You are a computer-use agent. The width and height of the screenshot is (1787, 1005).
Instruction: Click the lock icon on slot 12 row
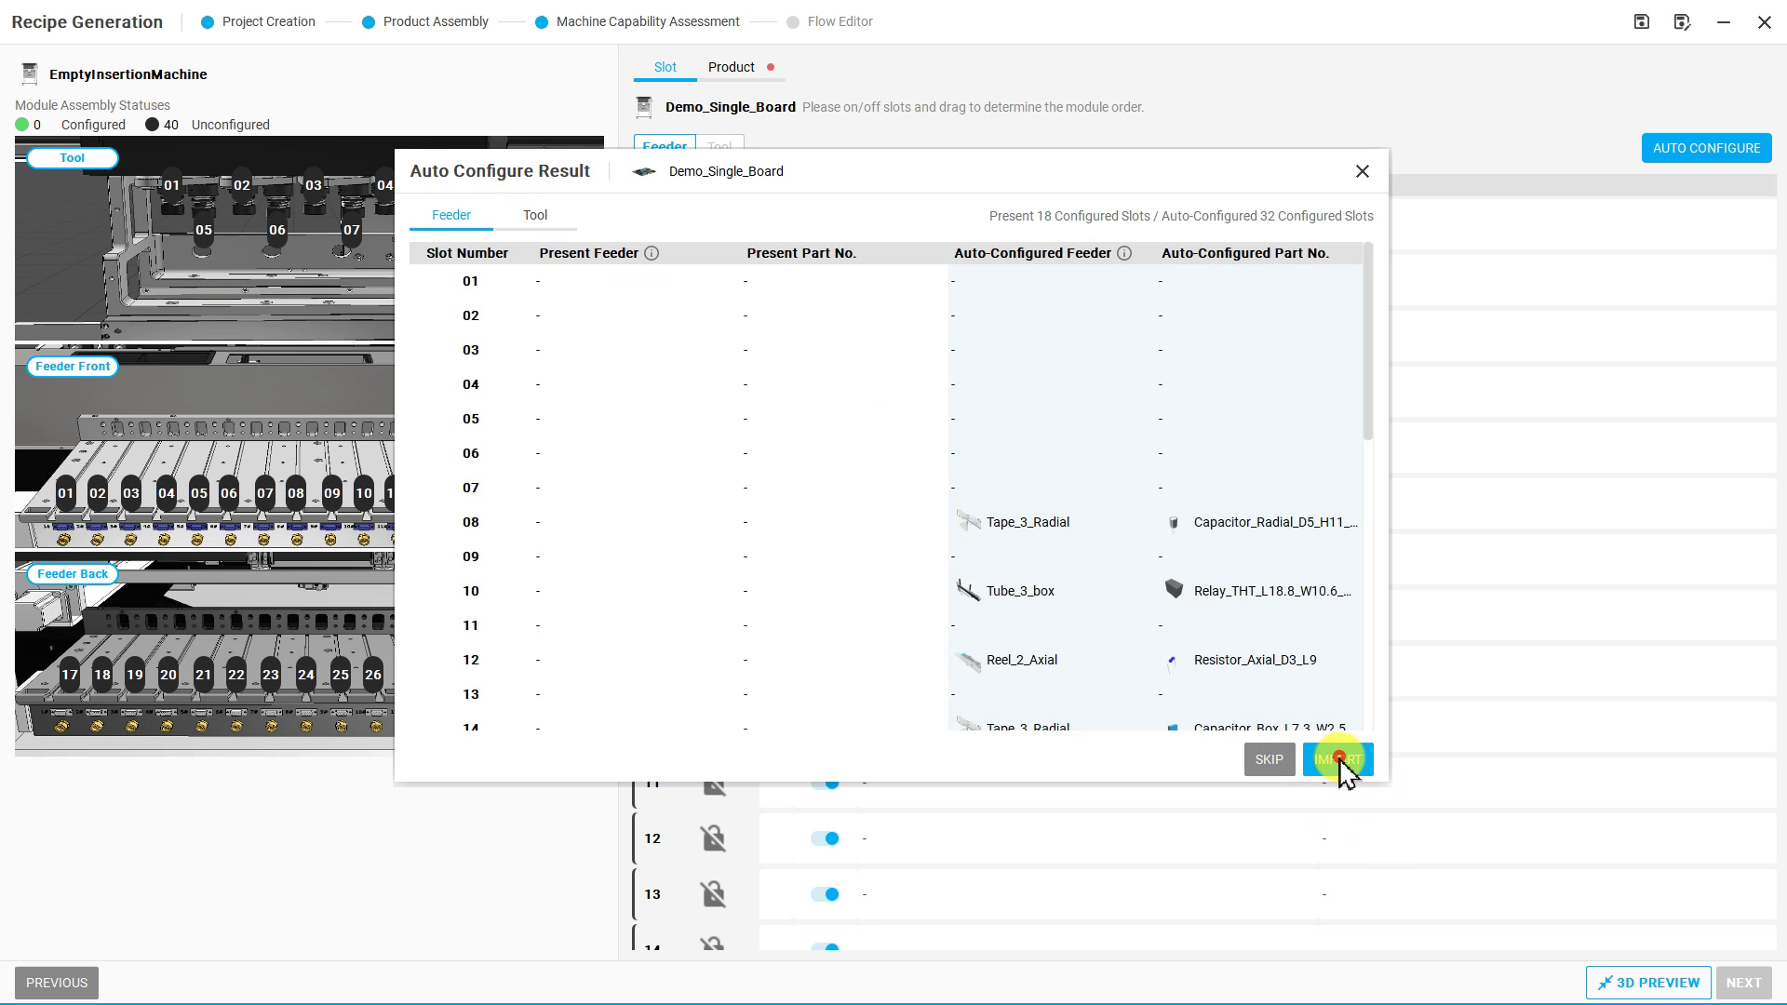(x=713, y=838)
